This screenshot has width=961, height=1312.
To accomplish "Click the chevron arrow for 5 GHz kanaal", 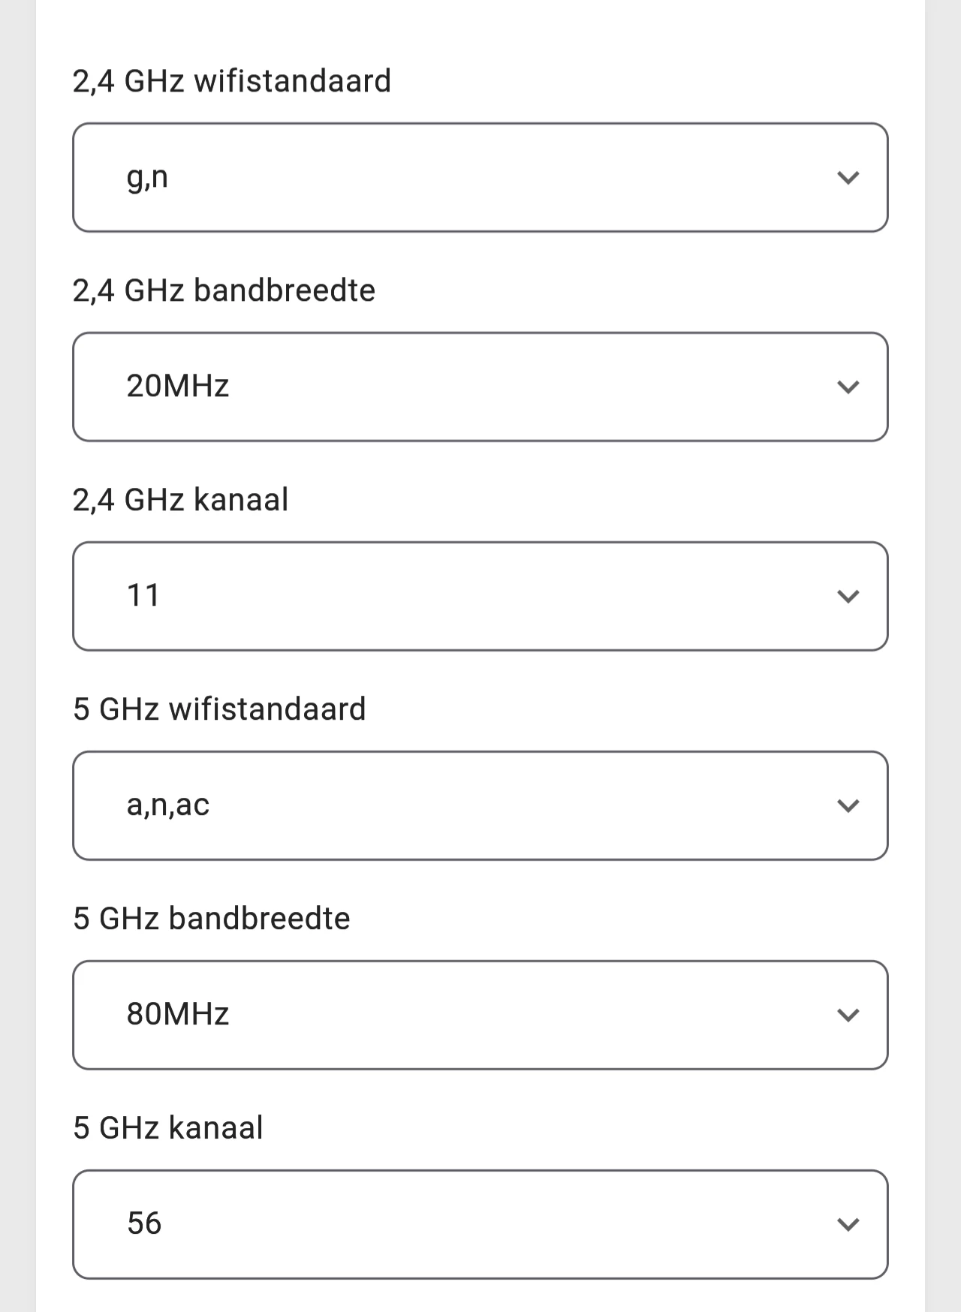I will pyautogui.click(x=848, y=1225).
